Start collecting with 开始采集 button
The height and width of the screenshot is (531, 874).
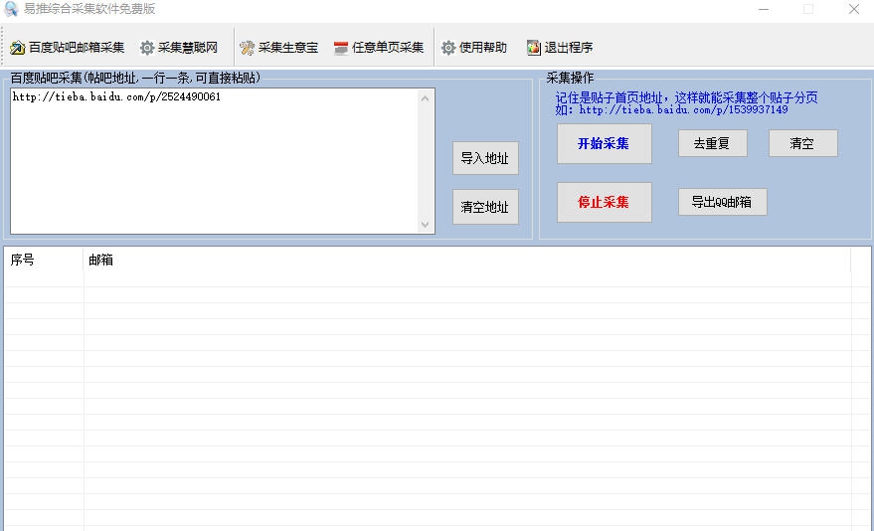[604, 144]
